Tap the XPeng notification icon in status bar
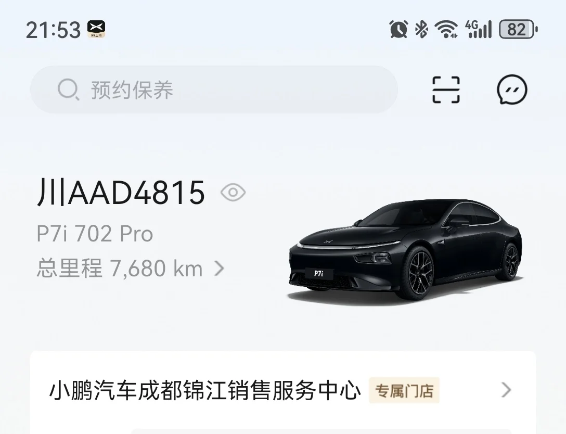The image size is (566, 434). point(96,29)
